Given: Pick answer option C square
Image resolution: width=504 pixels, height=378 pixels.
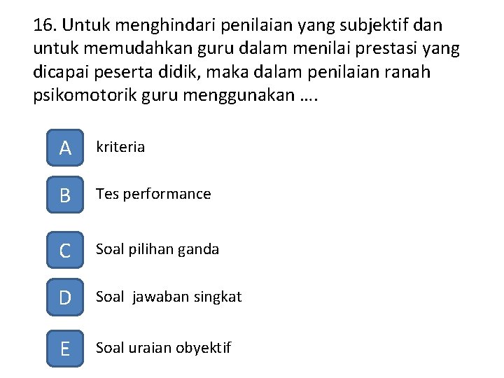Looking at the screenshot, I should point(65,250).
